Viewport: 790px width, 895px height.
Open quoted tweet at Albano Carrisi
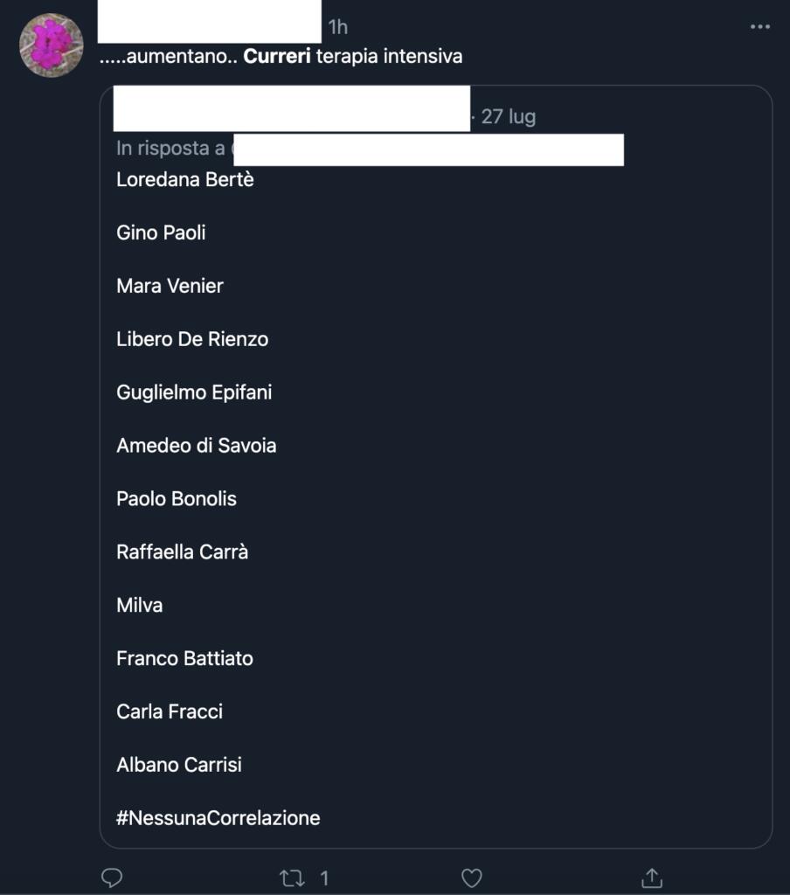179,765
